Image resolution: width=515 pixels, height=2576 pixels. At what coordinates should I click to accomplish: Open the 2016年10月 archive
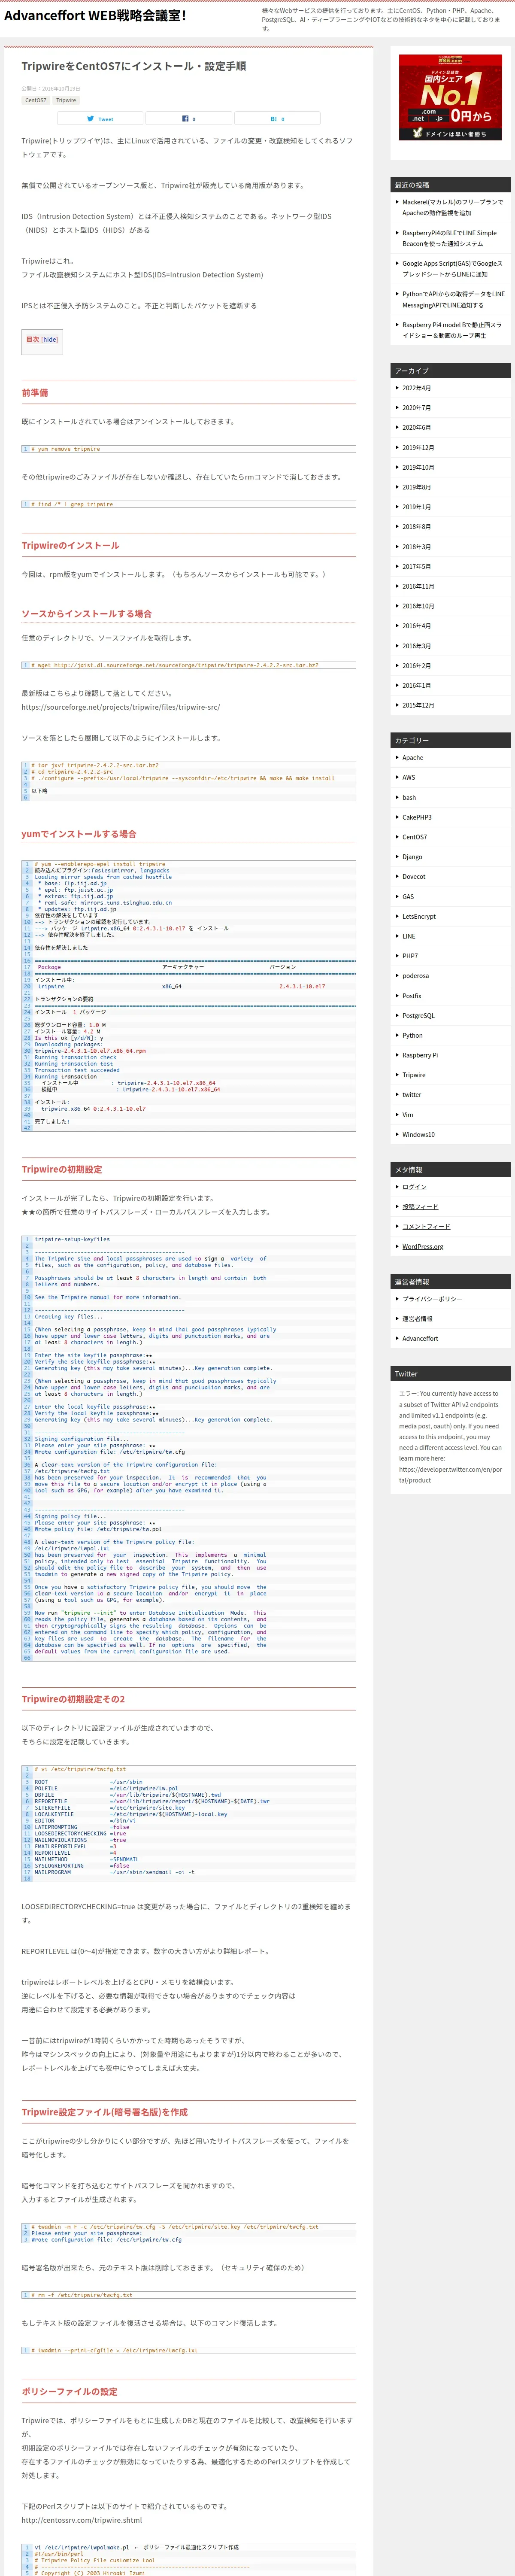418,606
